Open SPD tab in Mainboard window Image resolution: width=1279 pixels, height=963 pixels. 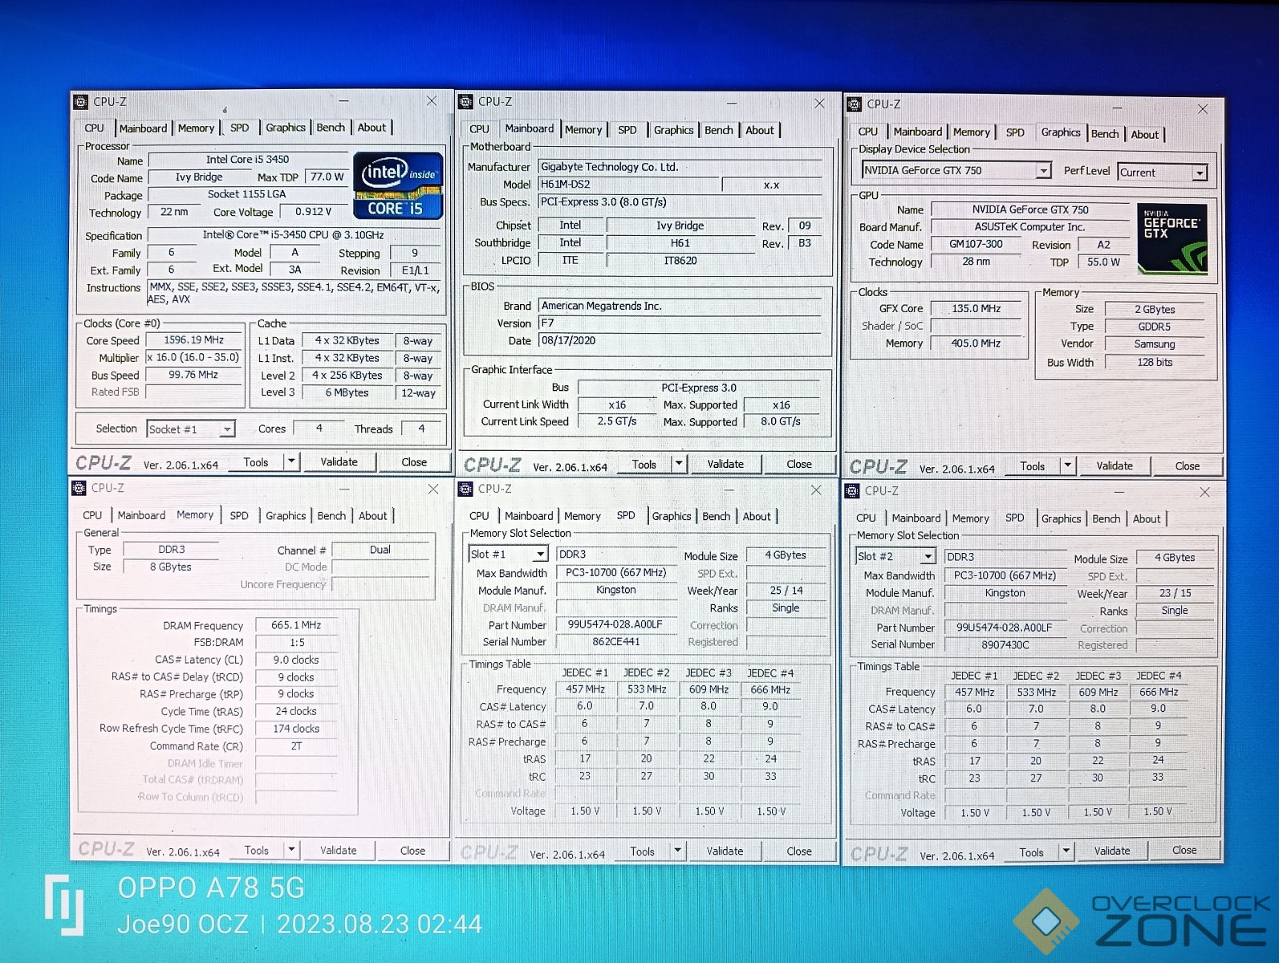click(627, 130)
